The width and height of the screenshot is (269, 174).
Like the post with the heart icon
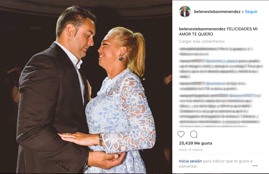pos(181,134)
